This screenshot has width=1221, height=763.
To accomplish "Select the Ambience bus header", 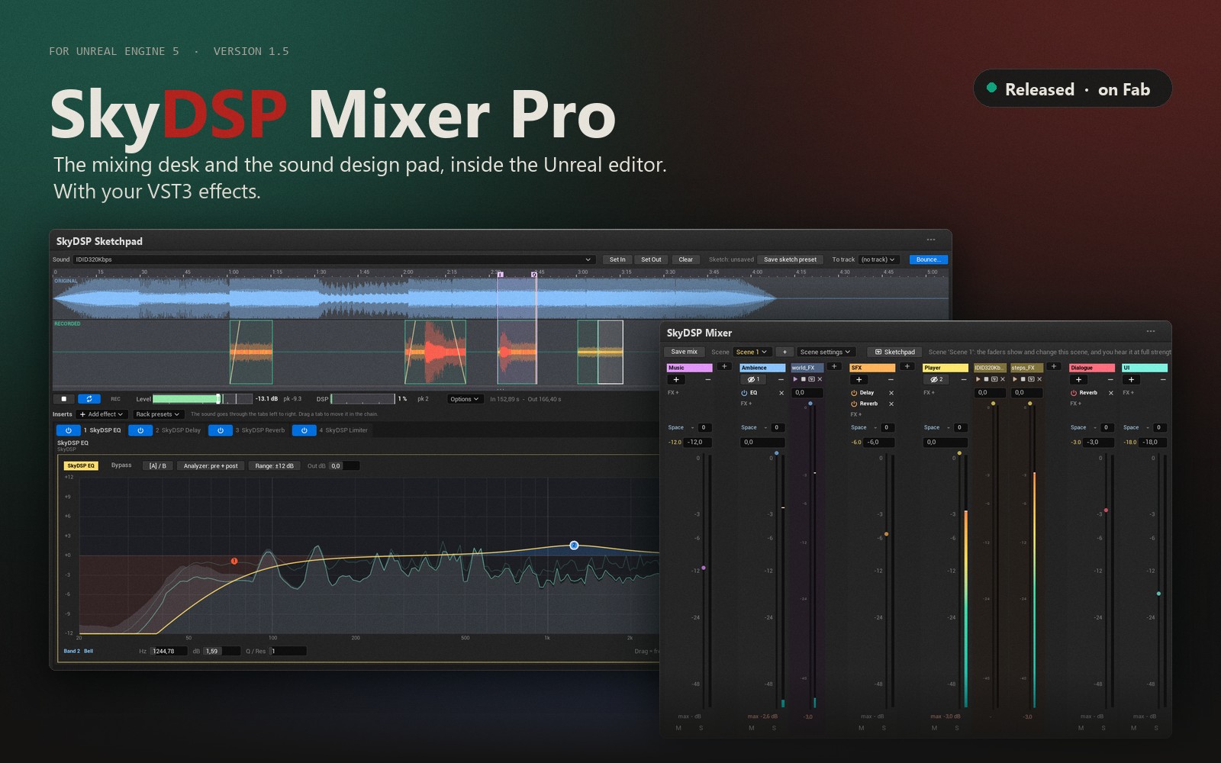I will (x=762, y=368).
